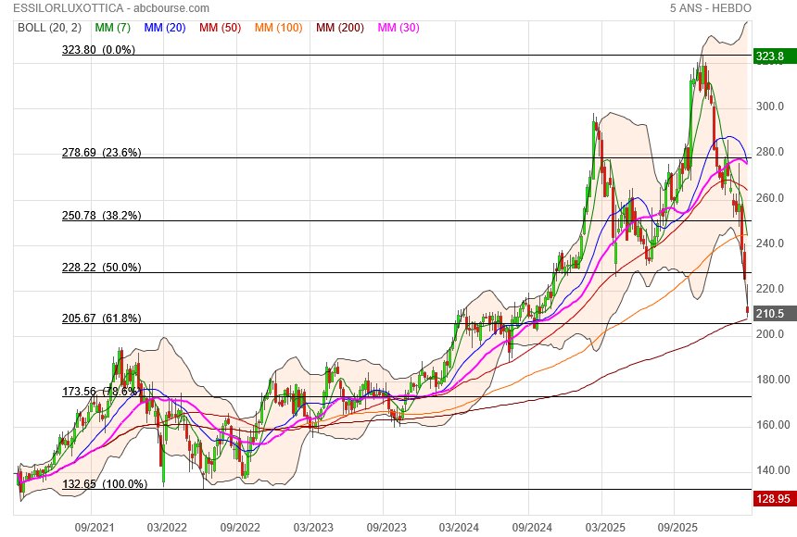Viewport: 797px width, 537px height.
Task: Click the 03/2025 date axis label
Action: pyautogui.click(x=605, y=528)
